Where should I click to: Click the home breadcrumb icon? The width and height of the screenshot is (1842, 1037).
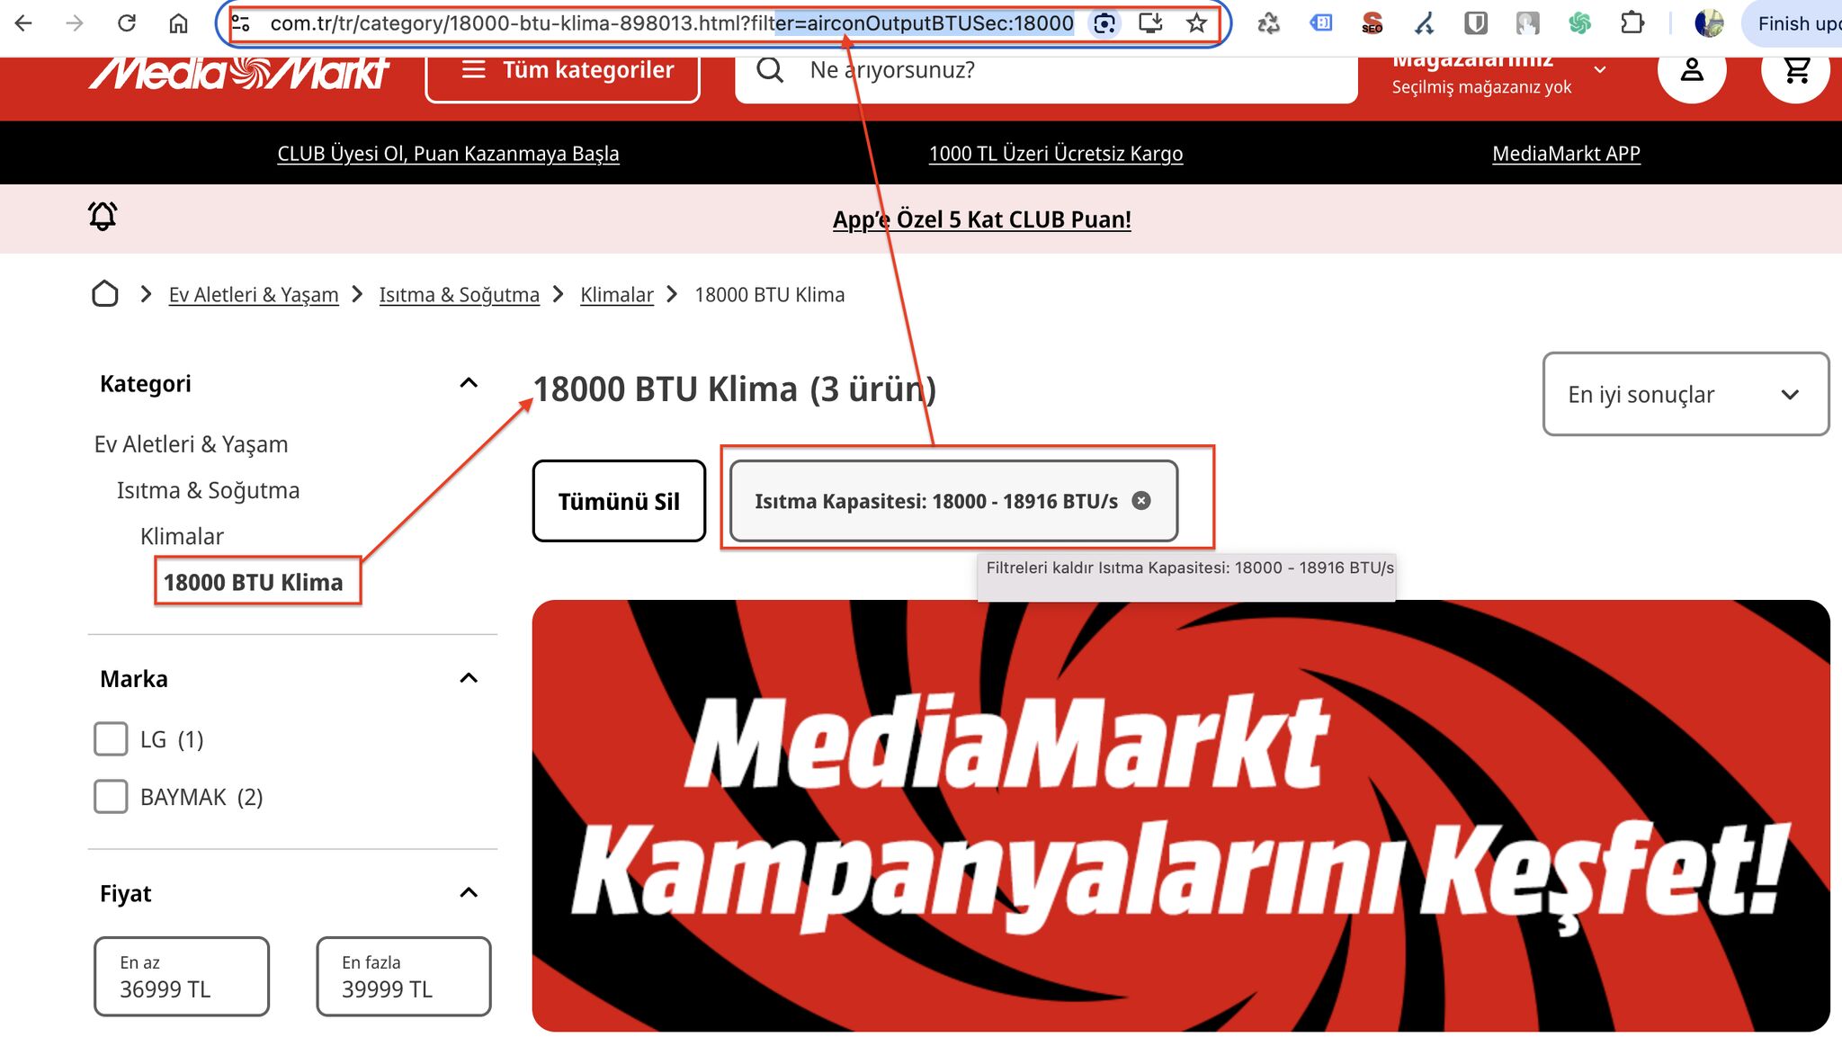tap(105, 294)
